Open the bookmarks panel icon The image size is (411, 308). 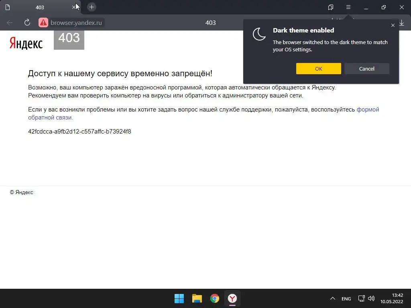point(331,7)
